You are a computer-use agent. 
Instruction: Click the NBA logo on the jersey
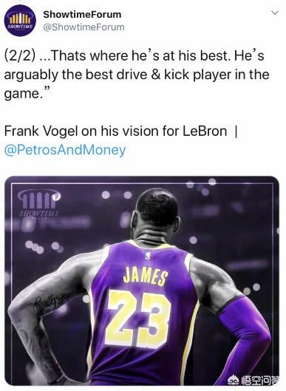pyautogui.click(x=148, y=255)
